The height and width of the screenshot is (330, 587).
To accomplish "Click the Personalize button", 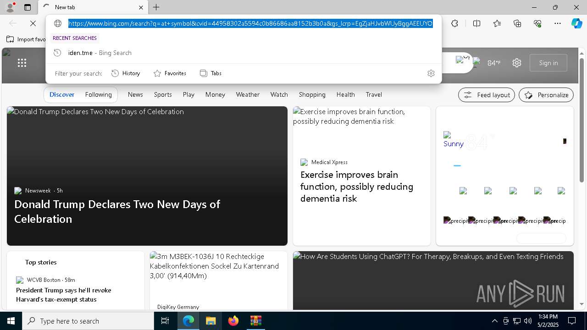I will 546,95.
